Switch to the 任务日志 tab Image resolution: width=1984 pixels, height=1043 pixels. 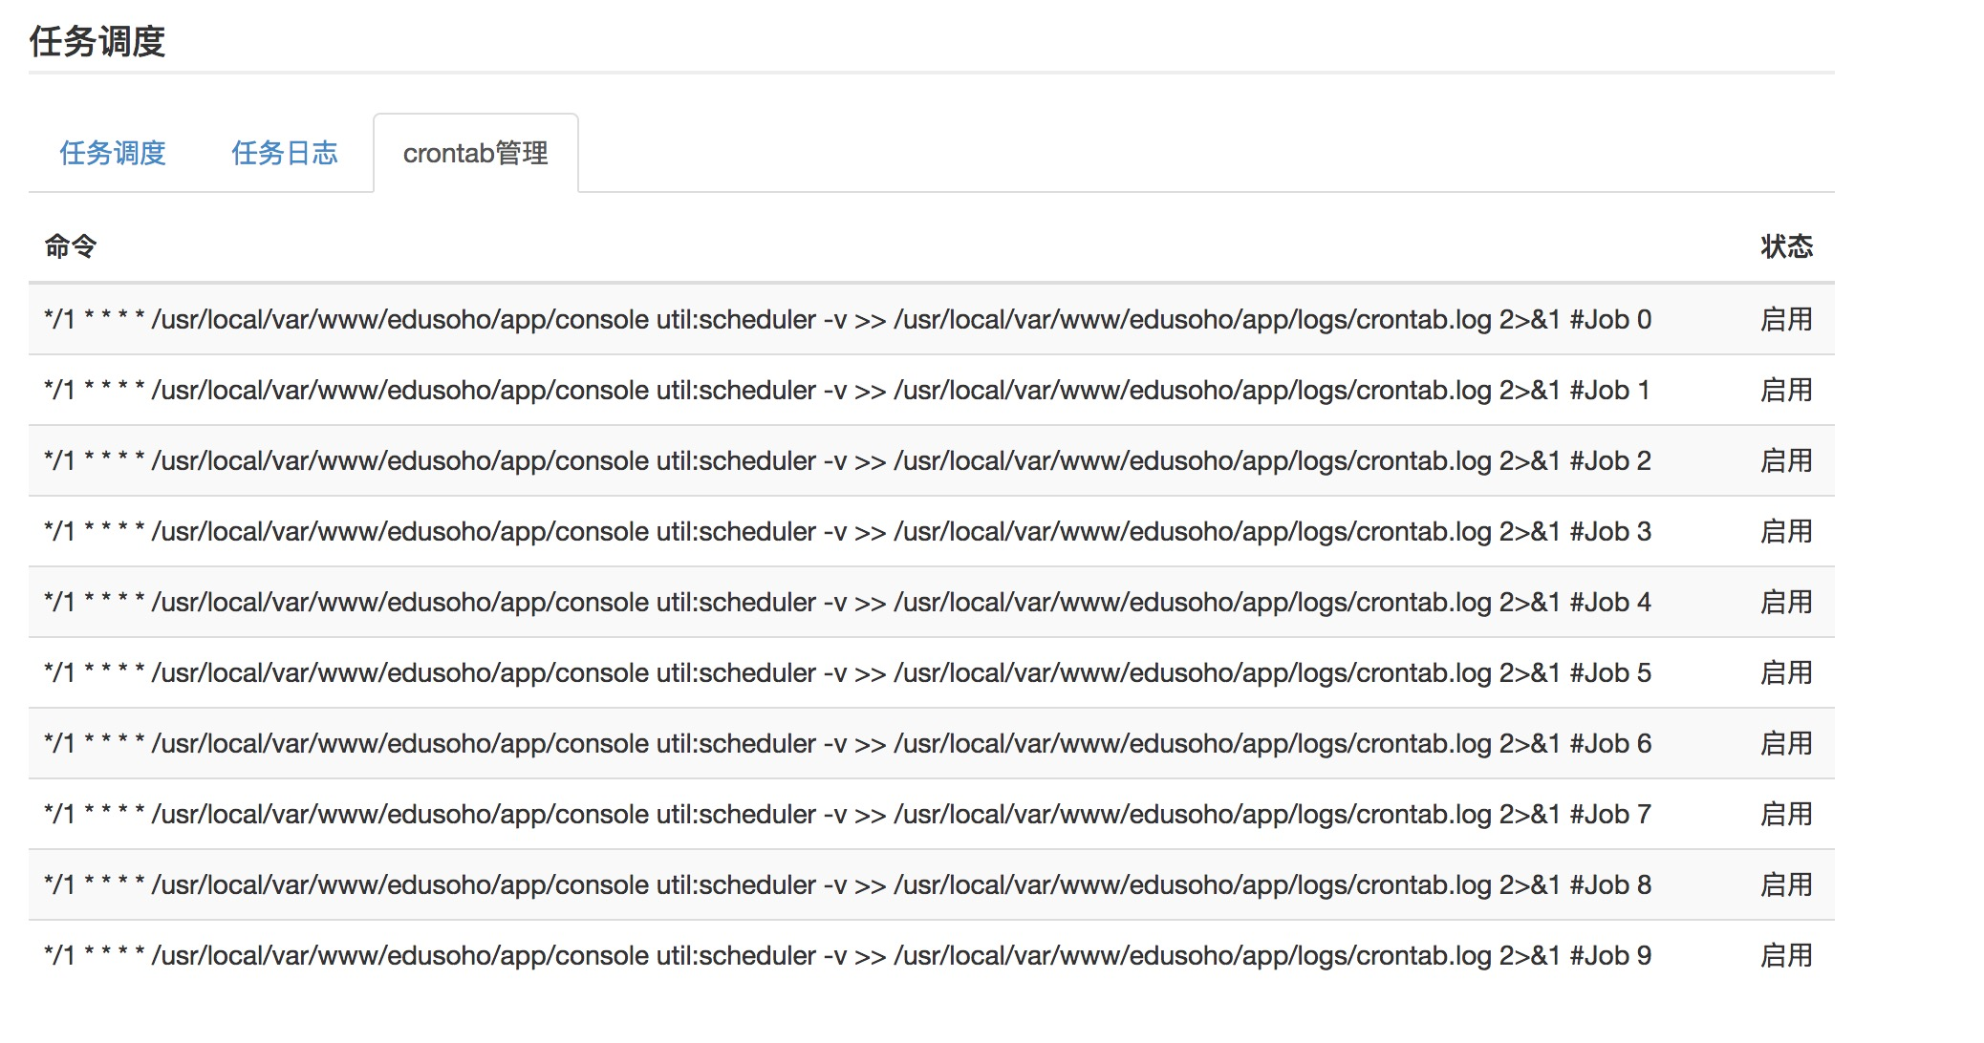[285, 153]
